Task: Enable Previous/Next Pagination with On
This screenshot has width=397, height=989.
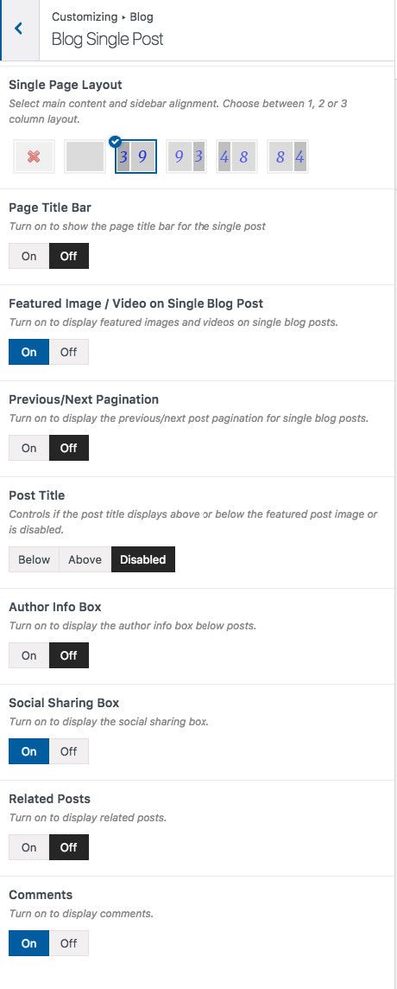Action: [29, 448]
